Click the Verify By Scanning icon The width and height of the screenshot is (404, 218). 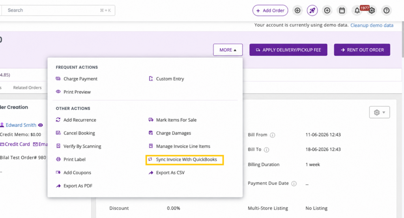58,146
